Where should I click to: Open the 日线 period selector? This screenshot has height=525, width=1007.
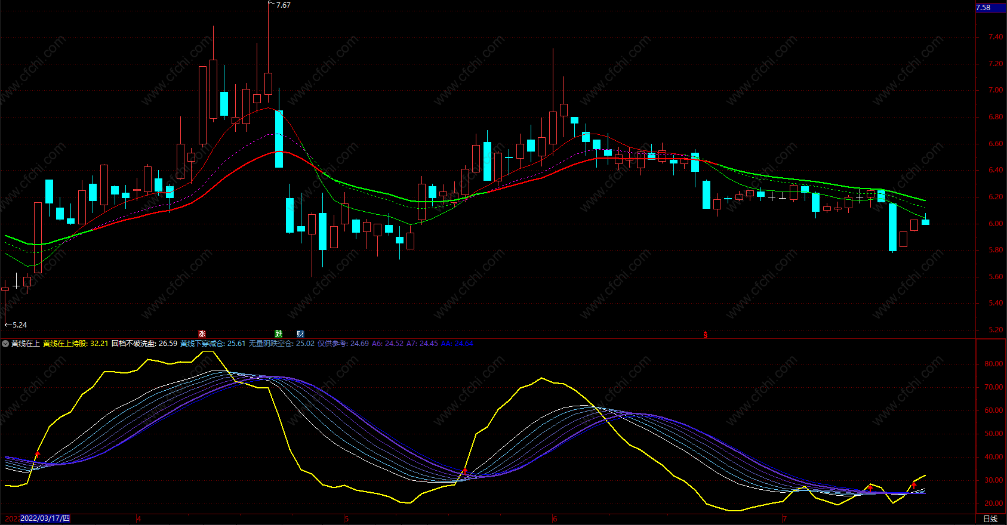tap(990, 519)
